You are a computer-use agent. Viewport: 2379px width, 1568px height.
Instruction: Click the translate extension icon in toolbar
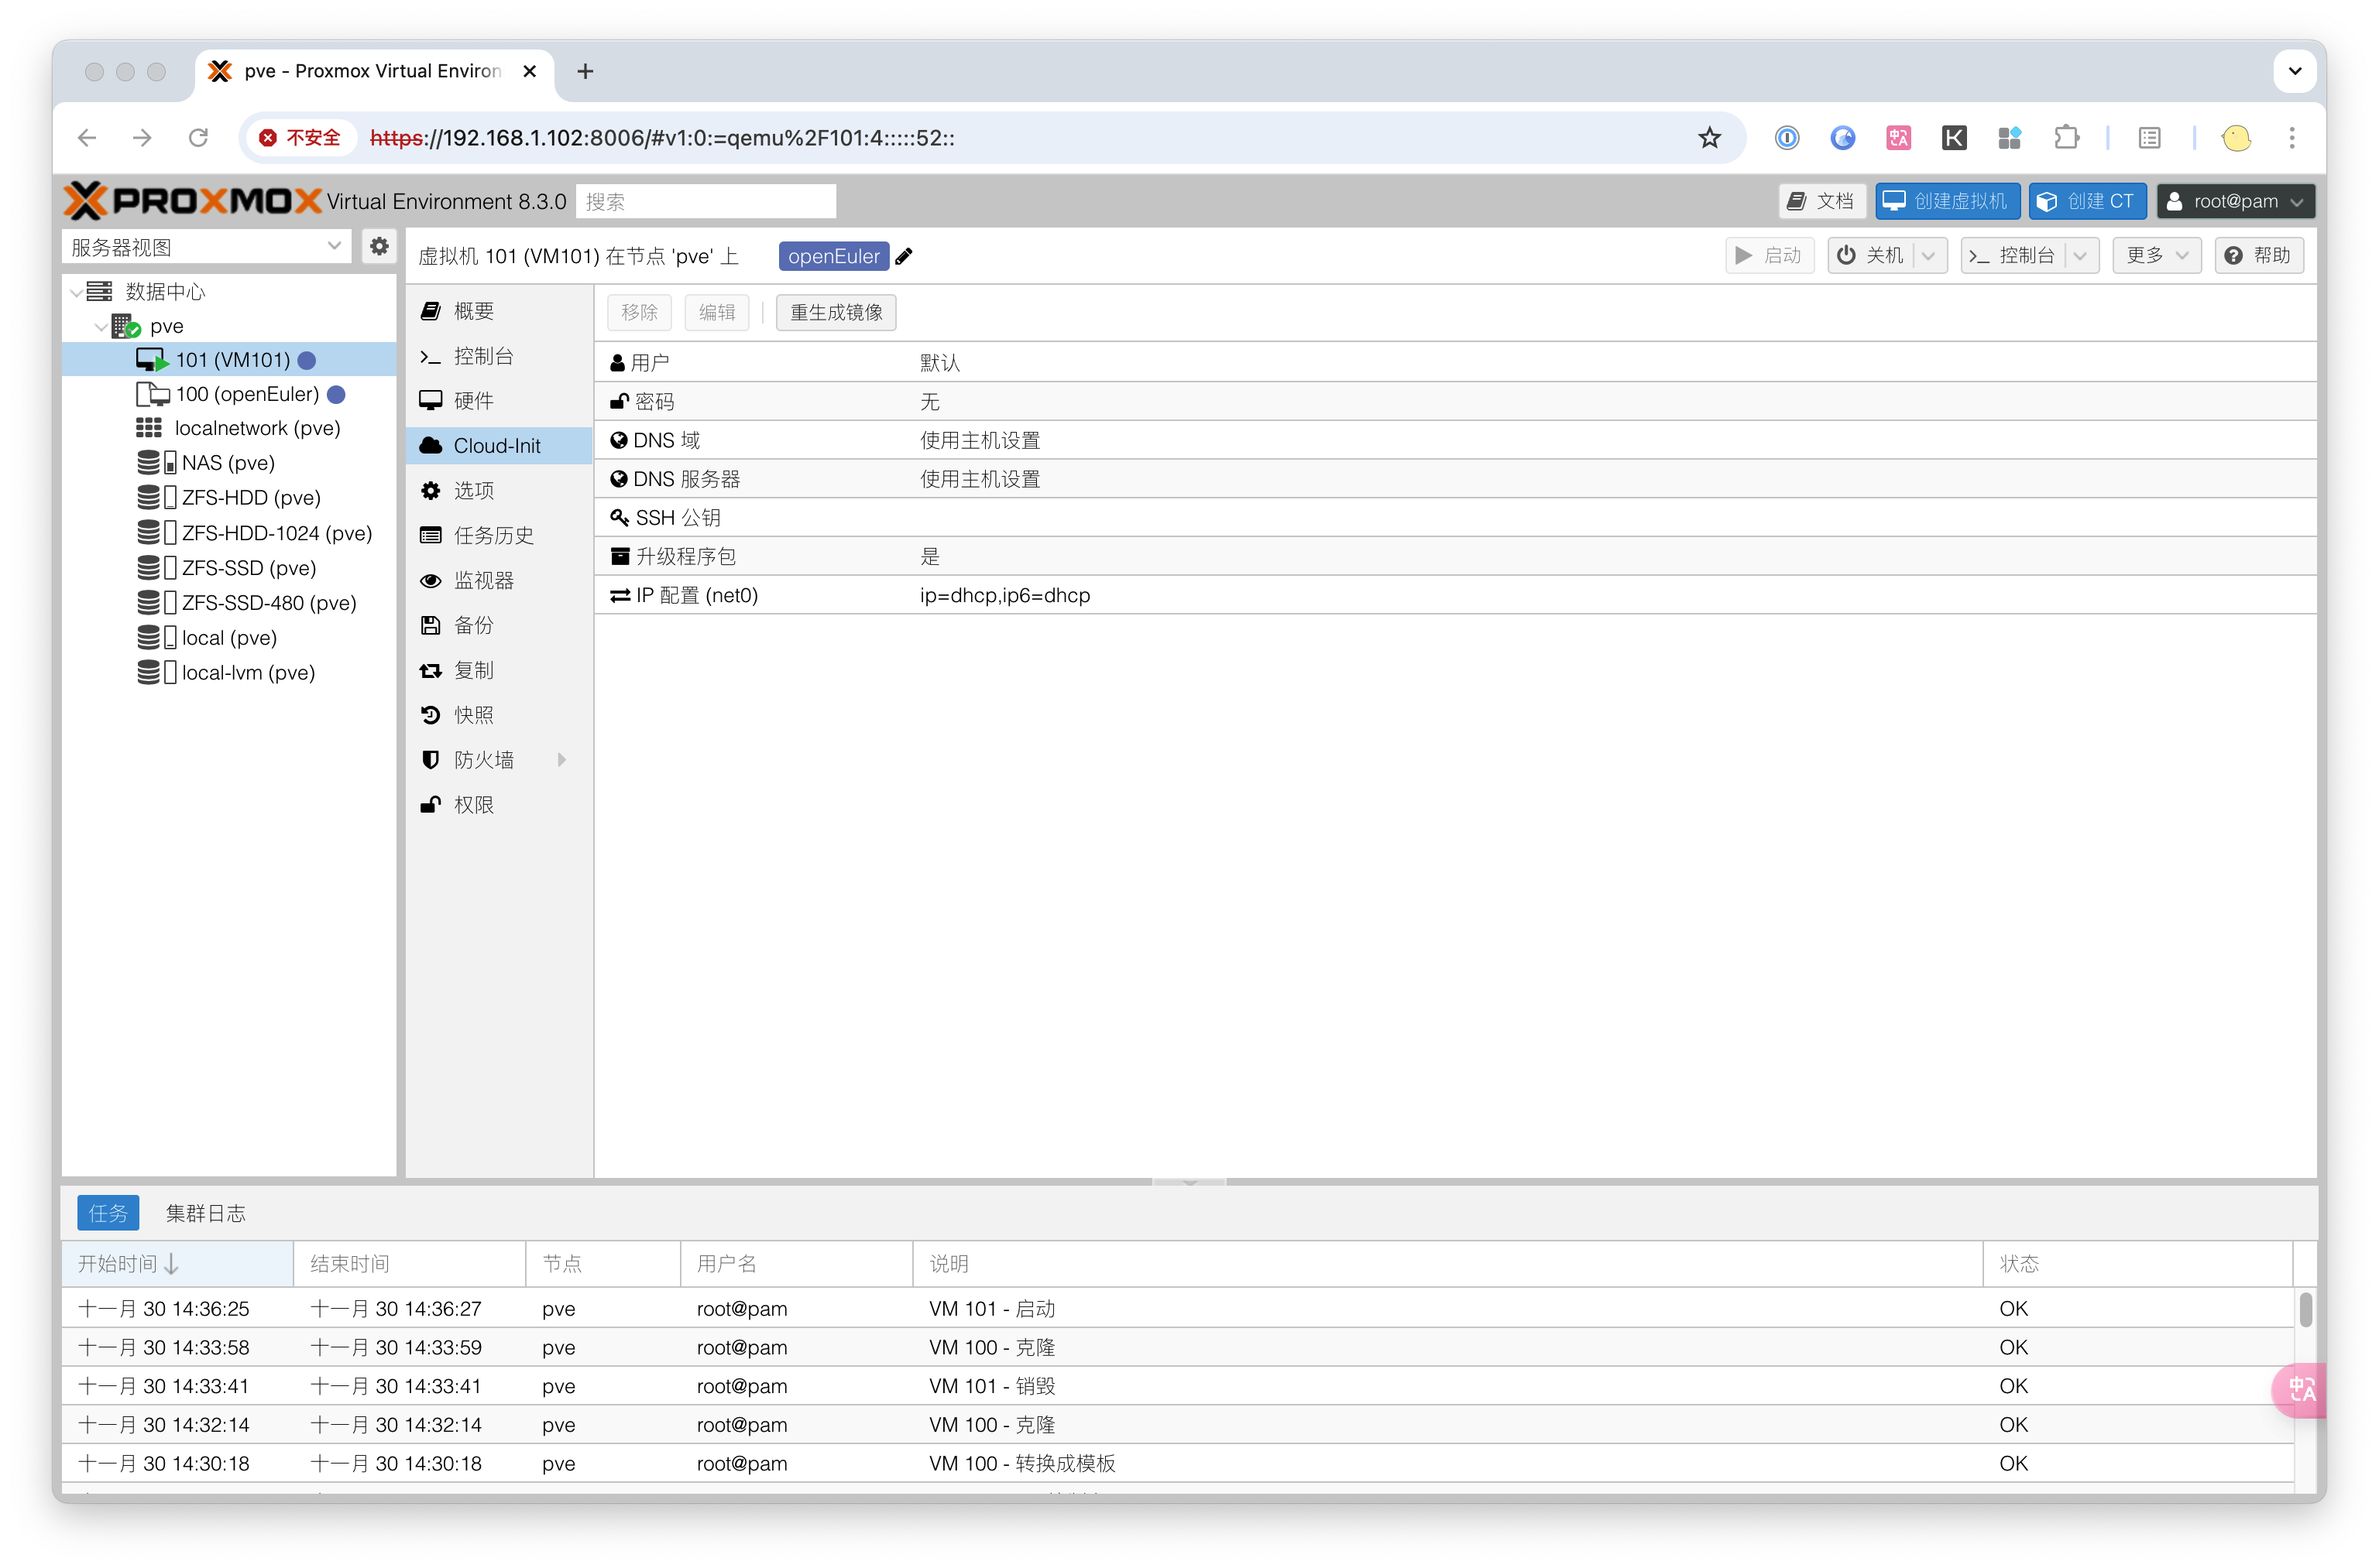point(1898,138)
